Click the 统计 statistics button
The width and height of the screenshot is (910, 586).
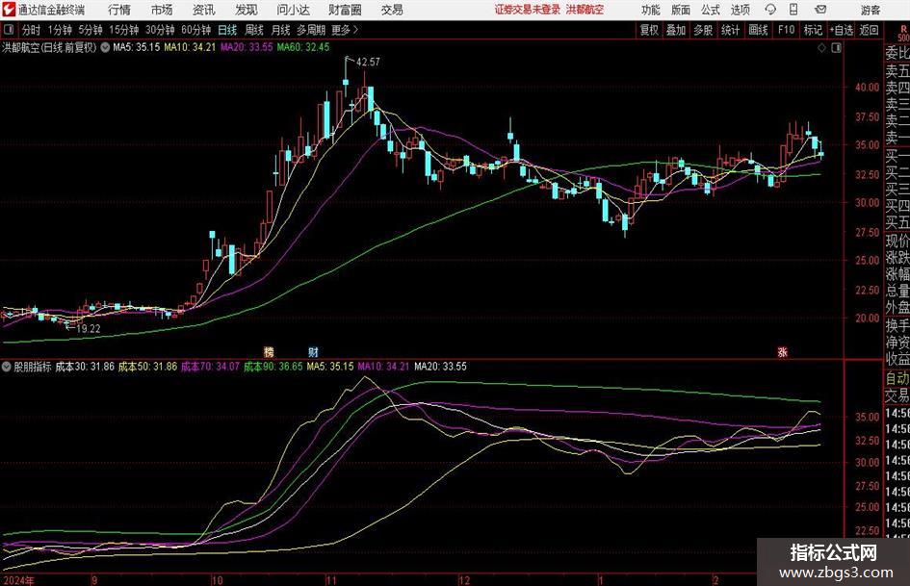[x=730, y=30]
